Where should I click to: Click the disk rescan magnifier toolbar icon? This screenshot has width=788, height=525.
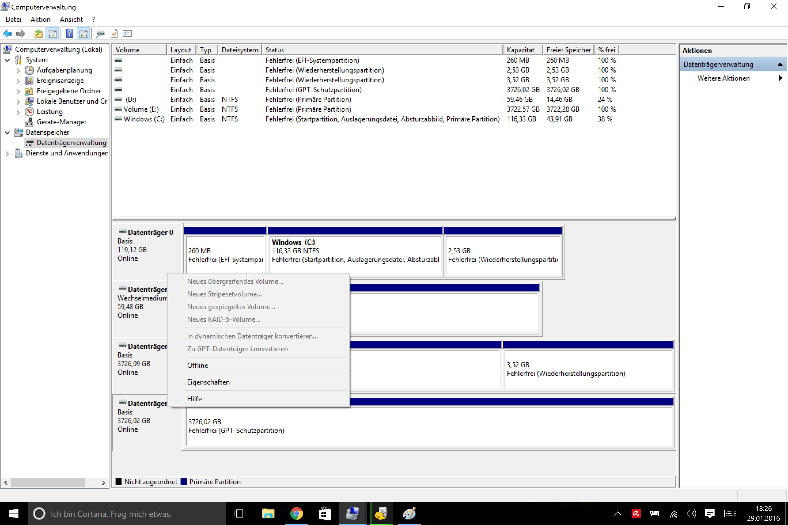[x=100, y=33]
